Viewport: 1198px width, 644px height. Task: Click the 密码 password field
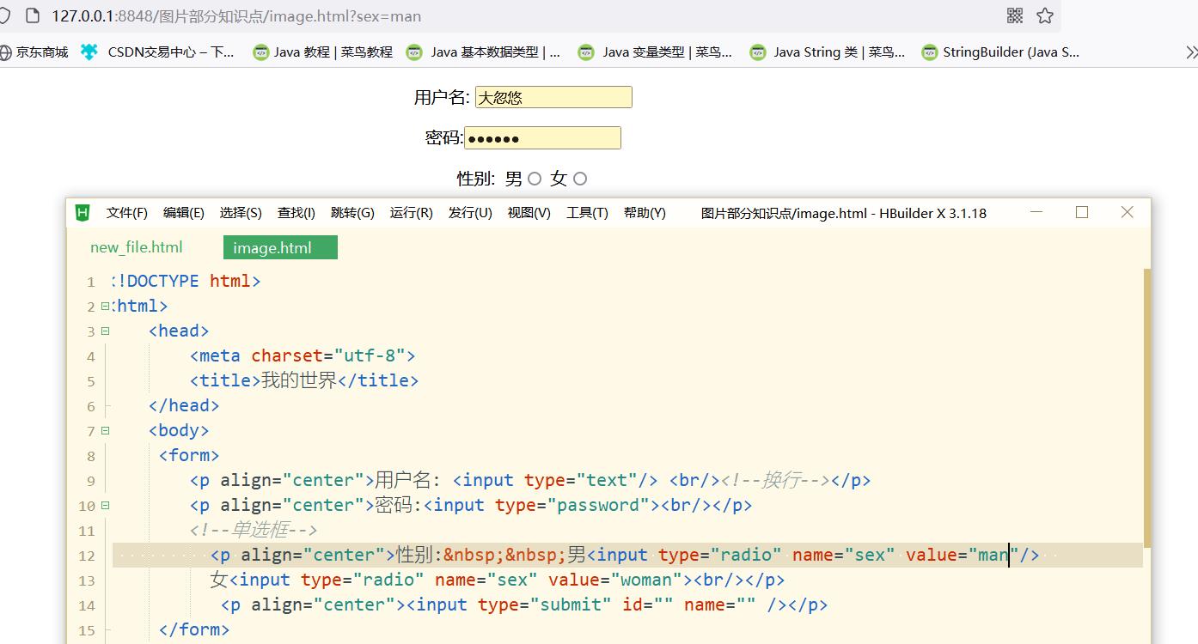(x=542, y=137)
